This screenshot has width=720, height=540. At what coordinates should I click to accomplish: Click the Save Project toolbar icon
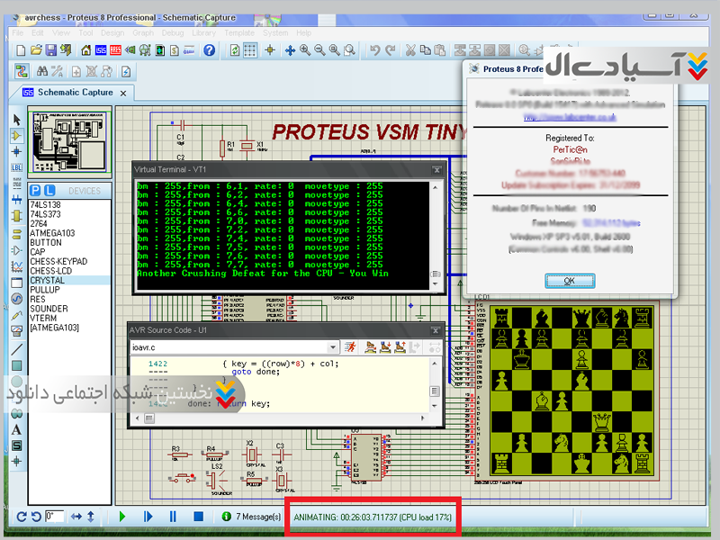[51, 50]
